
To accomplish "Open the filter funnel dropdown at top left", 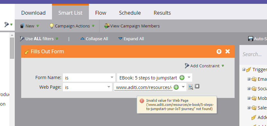I will (x=8, y=25).
